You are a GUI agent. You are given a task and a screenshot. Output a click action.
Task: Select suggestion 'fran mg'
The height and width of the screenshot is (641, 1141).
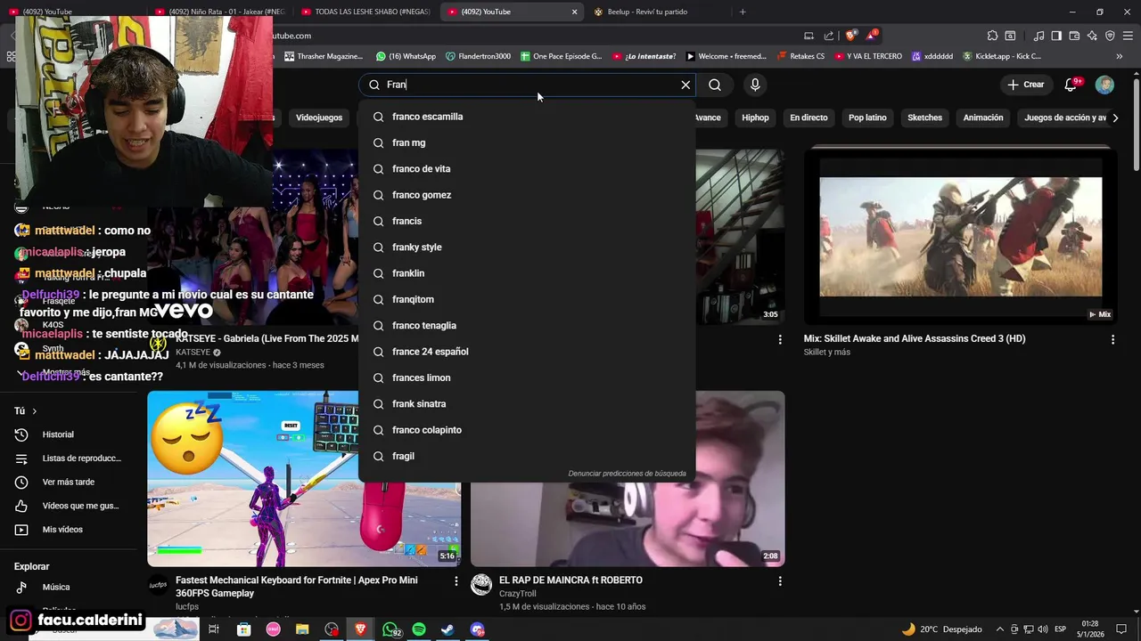coord(527,142)
